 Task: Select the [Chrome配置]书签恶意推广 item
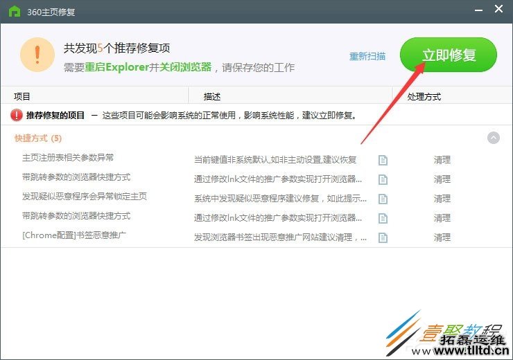coord(74,235)
